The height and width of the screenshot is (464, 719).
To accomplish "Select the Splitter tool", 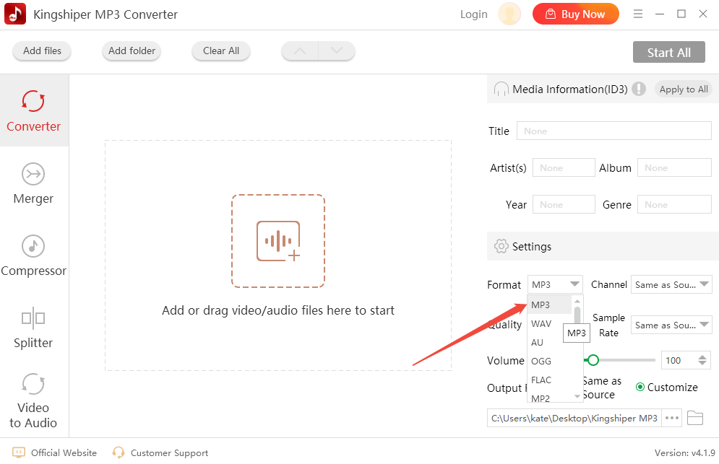I will click(33, 327).
